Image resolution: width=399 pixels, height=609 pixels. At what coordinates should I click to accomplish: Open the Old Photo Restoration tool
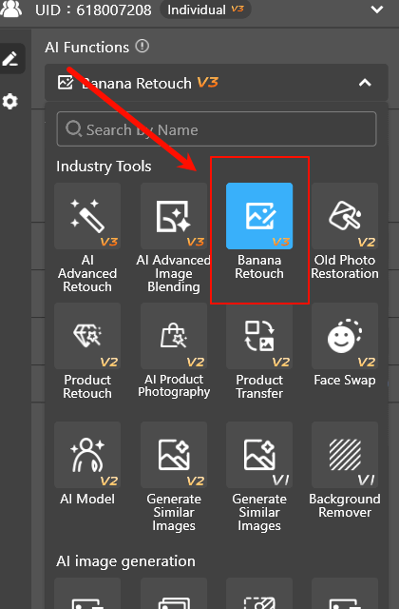point(345,216)
